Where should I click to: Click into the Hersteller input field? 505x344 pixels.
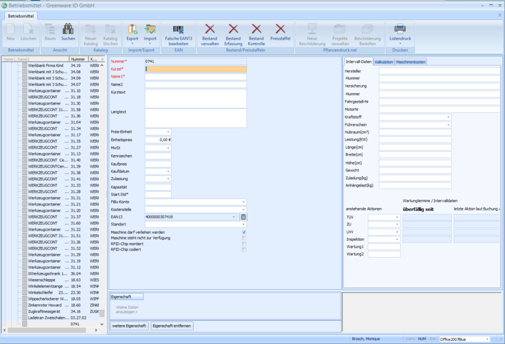(439, 71)
